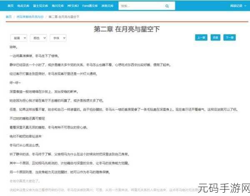The height and width of the screenshot is (196, 250).
Task: Open the 首页 tab in the top navigation
Action: 10,6
